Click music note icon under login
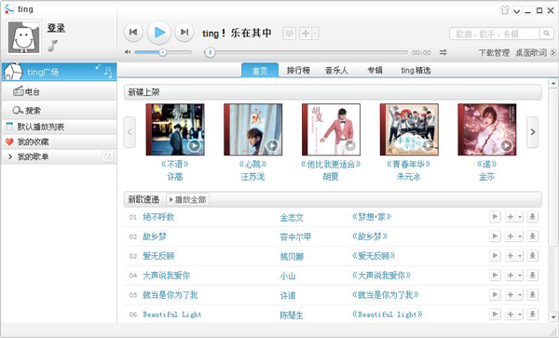 (53, 46)
